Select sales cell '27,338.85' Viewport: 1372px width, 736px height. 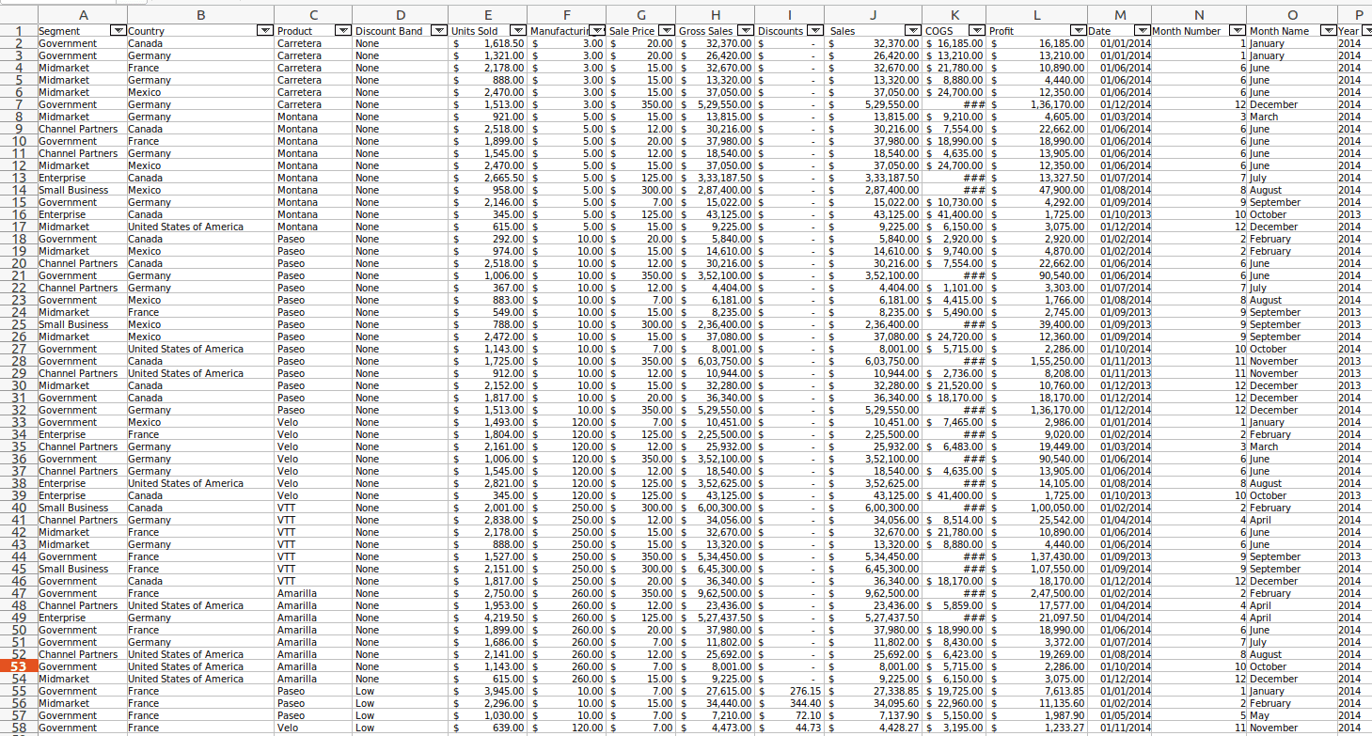pos(874,691)
